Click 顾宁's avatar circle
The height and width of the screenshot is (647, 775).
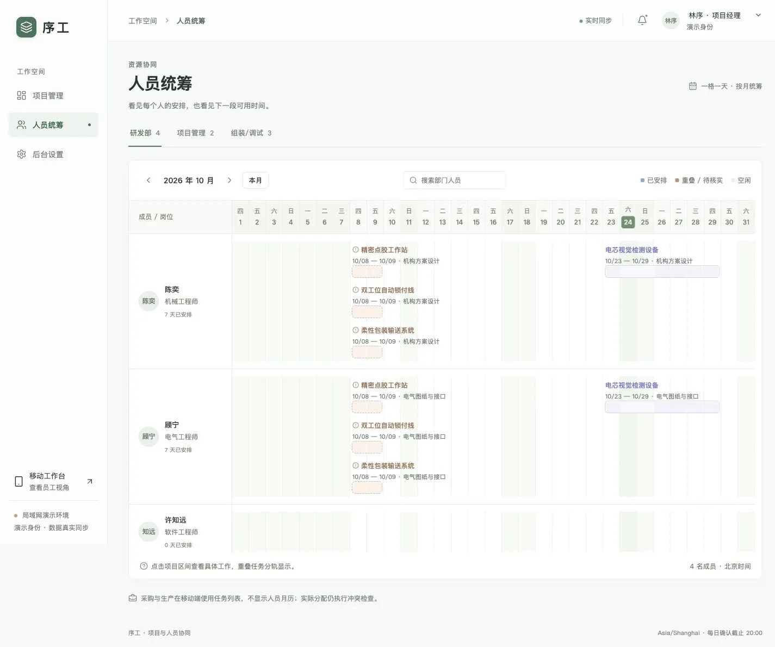click(148, 437)
